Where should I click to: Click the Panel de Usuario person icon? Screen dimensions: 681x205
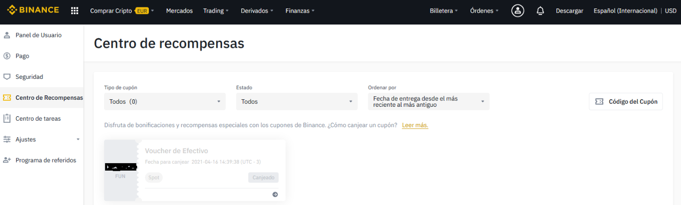point(7,35)
